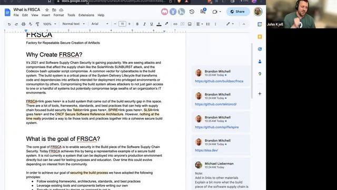This screenshot has width=337, height=190.
Task: Open the Normal text style dropdown
Action: 73,24
